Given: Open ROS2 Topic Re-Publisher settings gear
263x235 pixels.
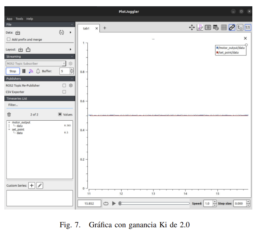Looking at the screenshot, I should click(71, 85).
